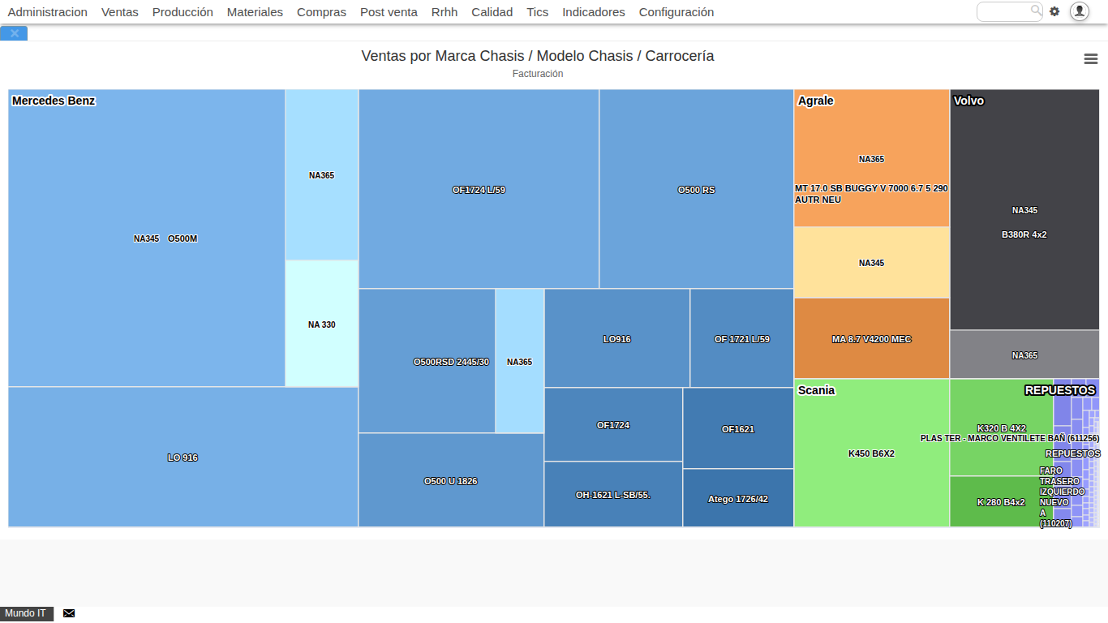The height and width of the screenshot is (623, 1108).
Task: Click the search magnifier icon
Action: [1036, 11]
